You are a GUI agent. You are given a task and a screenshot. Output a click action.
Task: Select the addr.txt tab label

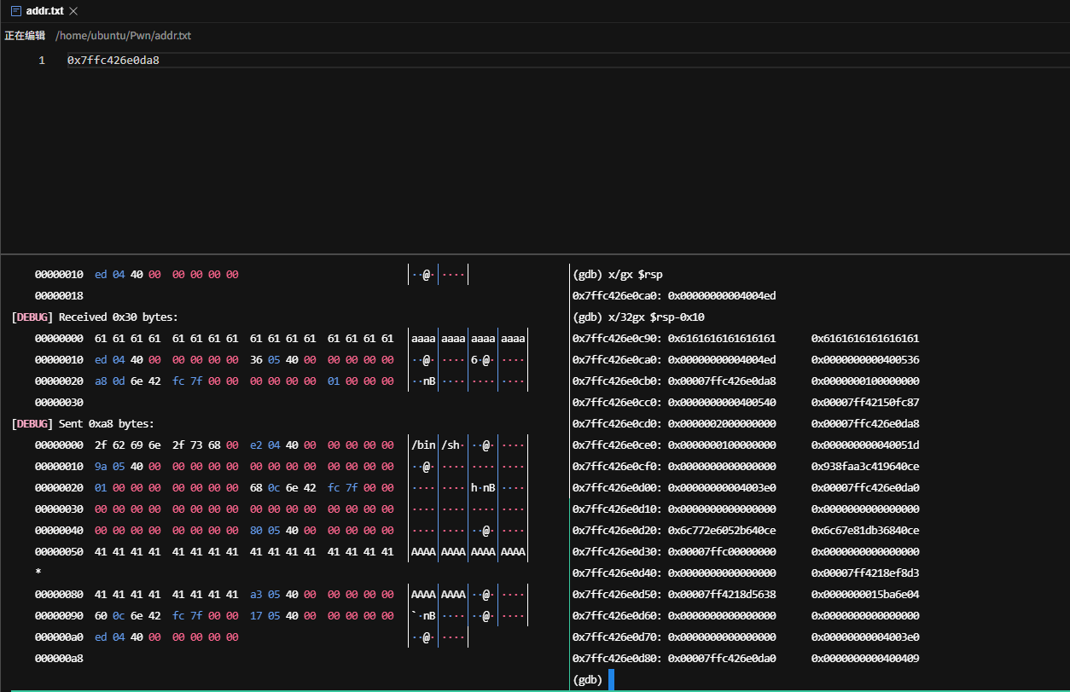[x=44, y=11]
